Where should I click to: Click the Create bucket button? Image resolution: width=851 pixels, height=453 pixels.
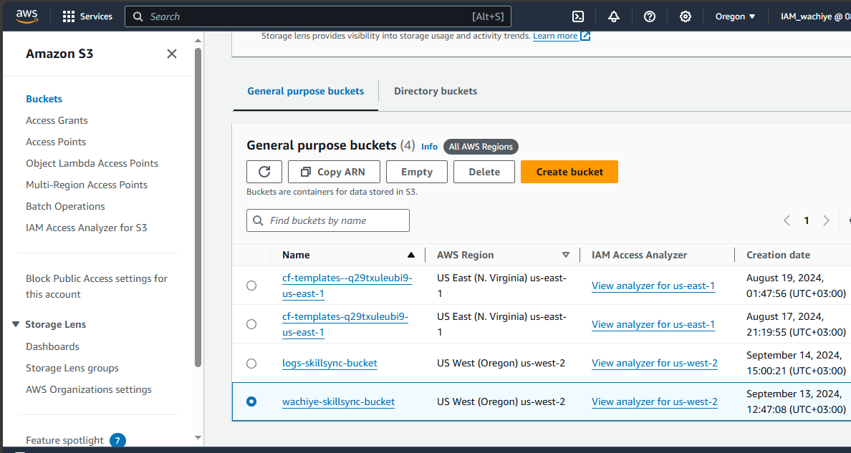click(569, 172)
